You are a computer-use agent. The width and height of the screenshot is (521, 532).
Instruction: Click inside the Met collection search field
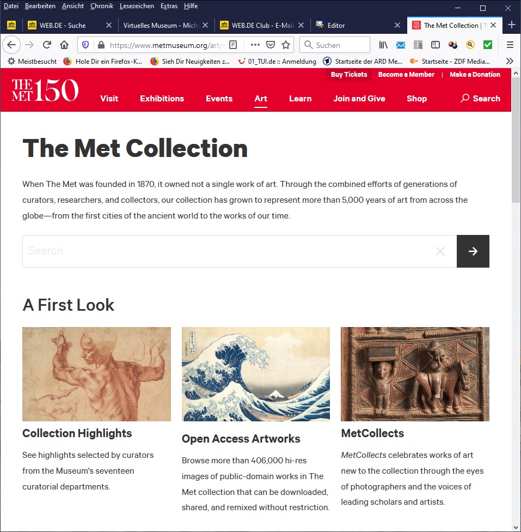[x=229, y=251]
